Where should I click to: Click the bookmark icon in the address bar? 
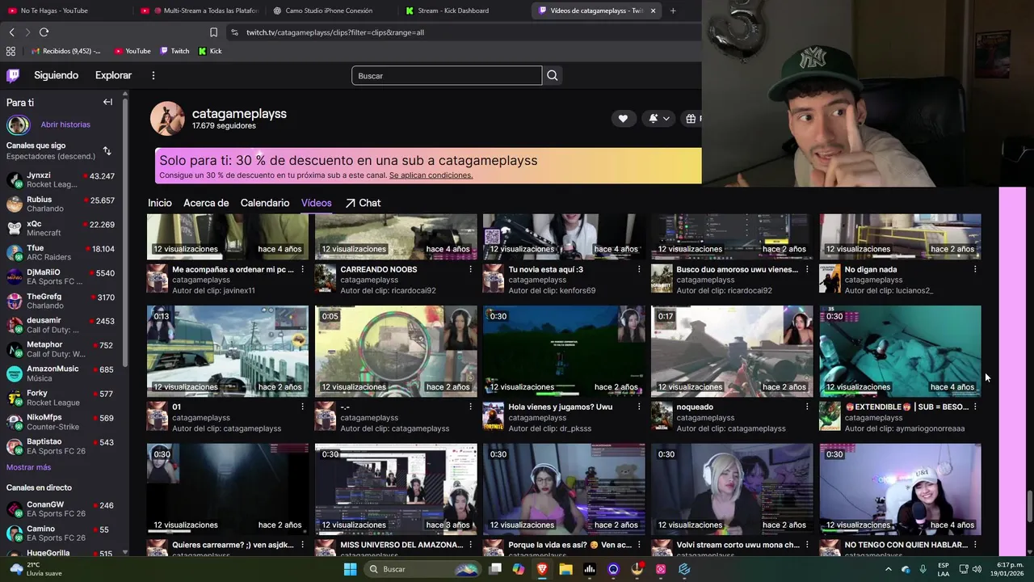(x=213, y=32)
